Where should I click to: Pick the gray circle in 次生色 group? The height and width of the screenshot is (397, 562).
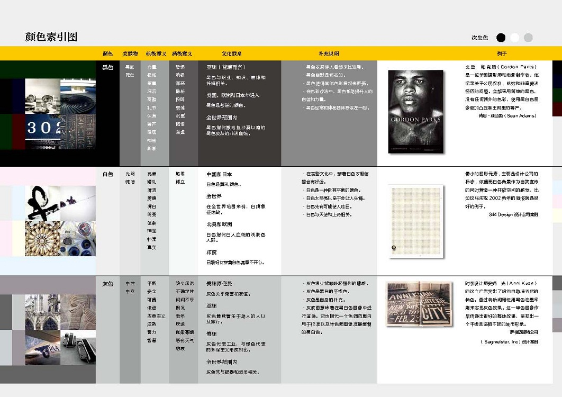point(528,38)
